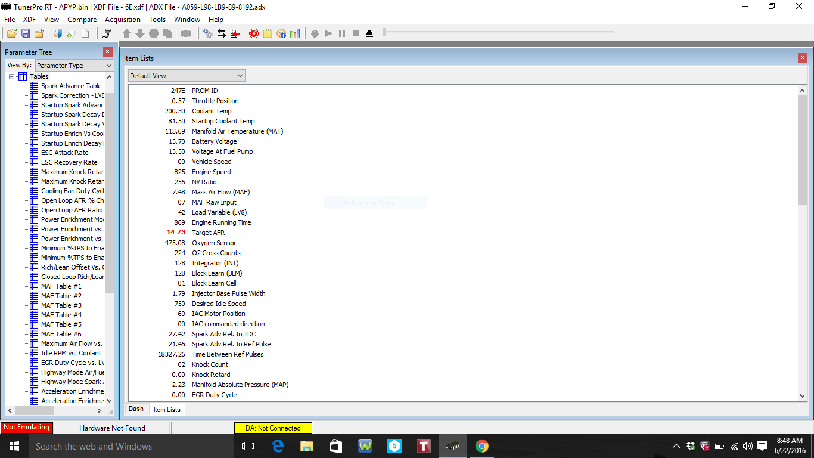Close the Parameter Tree panel
Viewport: 814px width, 458px height.
107,52
